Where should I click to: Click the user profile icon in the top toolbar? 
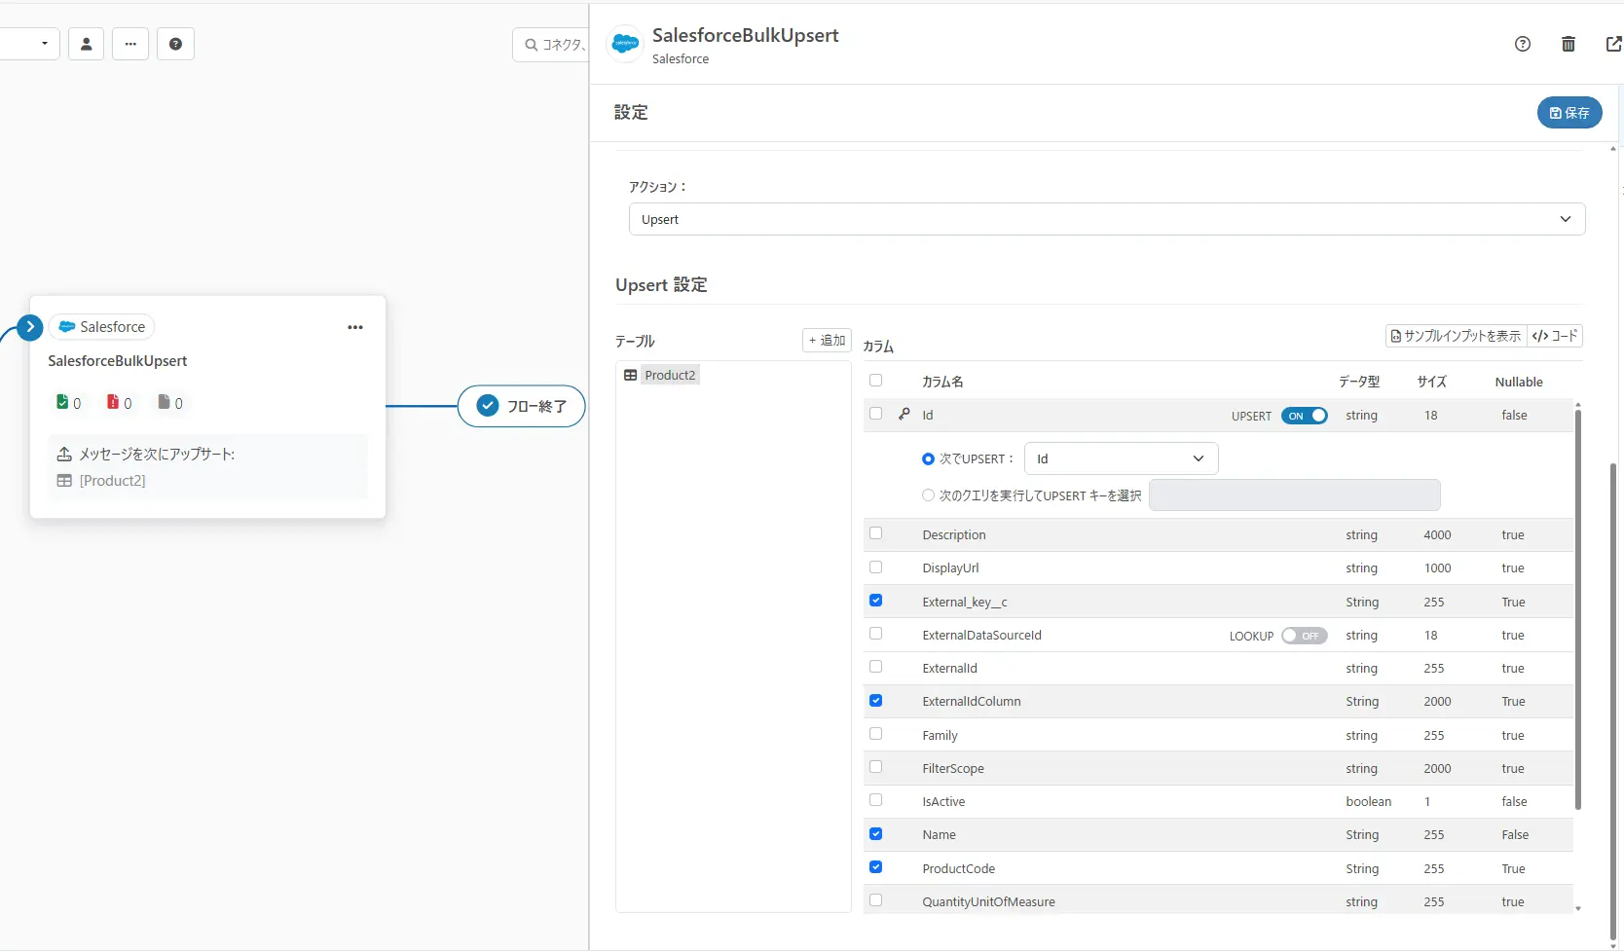(x=86, y=44)
